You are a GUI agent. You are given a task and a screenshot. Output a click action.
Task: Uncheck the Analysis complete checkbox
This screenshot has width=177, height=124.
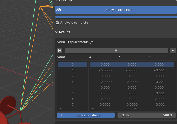pyautogui.click(x=57, y=23)
